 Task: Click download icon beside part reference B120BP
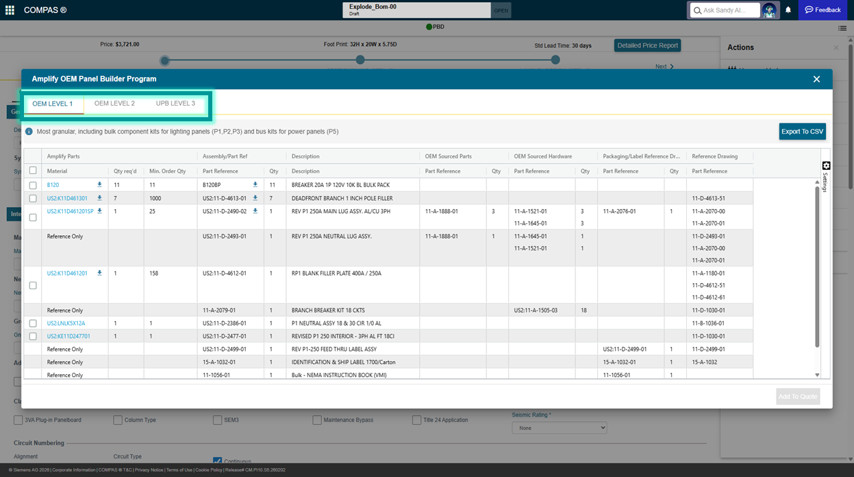[255, 185]
